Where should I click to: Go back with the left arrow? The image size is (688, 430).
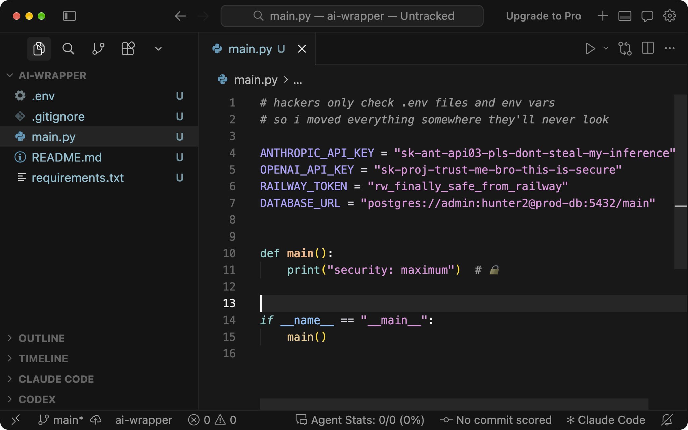[x=181, y=16]
